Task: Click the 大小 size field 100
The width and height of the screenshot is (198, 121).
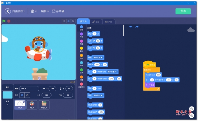Action: click(47, 95)
